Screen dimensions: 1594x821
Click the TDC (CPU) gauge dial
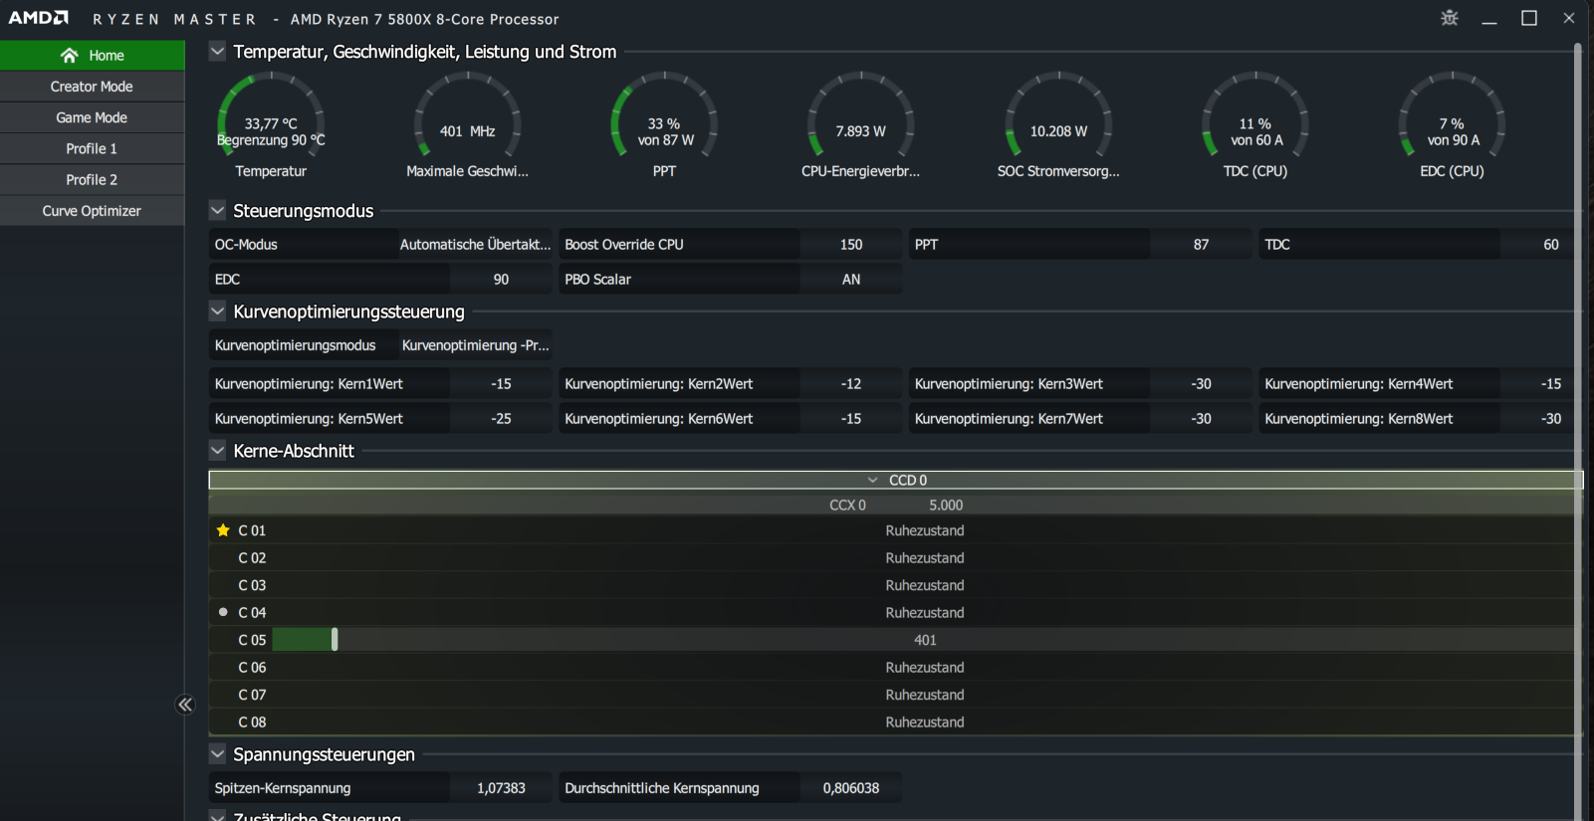pyautogui.click(x=1255, y=115)
